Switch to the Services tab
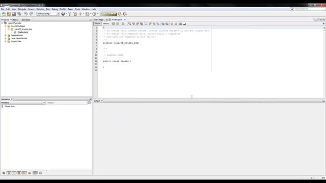326x183 pixels. pyautogui.click(x=26, y=20)
